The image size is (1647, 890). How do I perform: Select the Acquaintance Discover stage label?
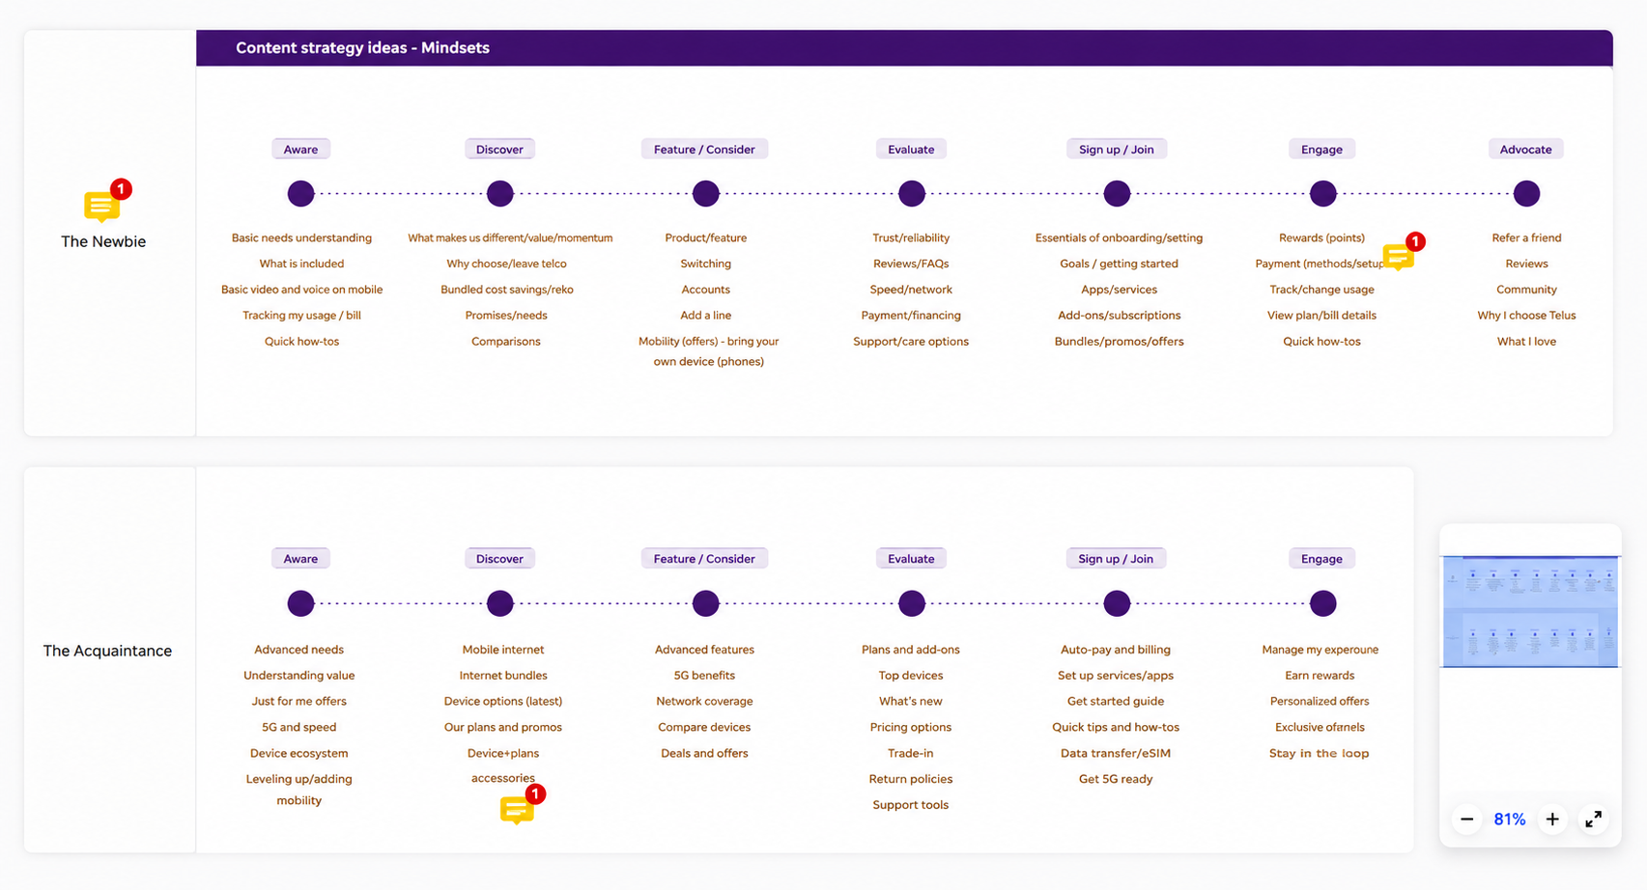pyautogui.click(x=499, y=559)
